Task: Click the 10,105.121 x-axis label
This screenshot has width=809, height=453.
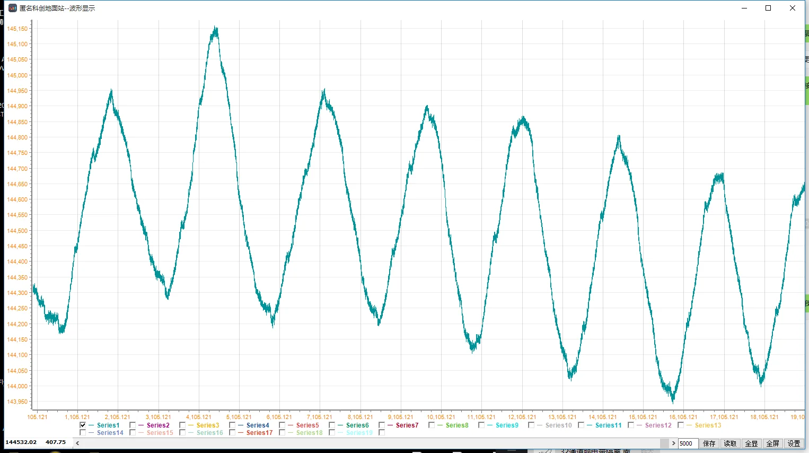Action: (x=441, y=417)
